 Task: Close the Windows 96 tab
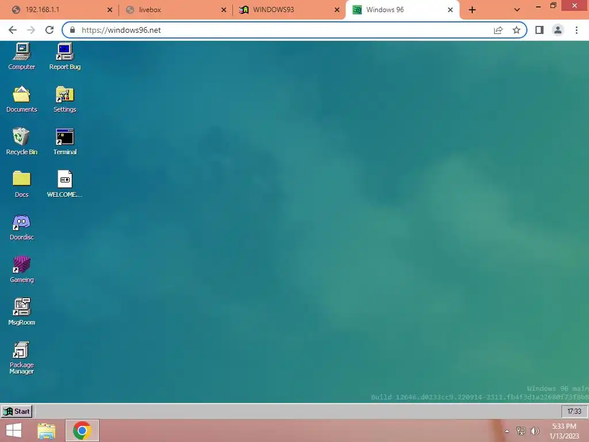click(x=450, y=10)
